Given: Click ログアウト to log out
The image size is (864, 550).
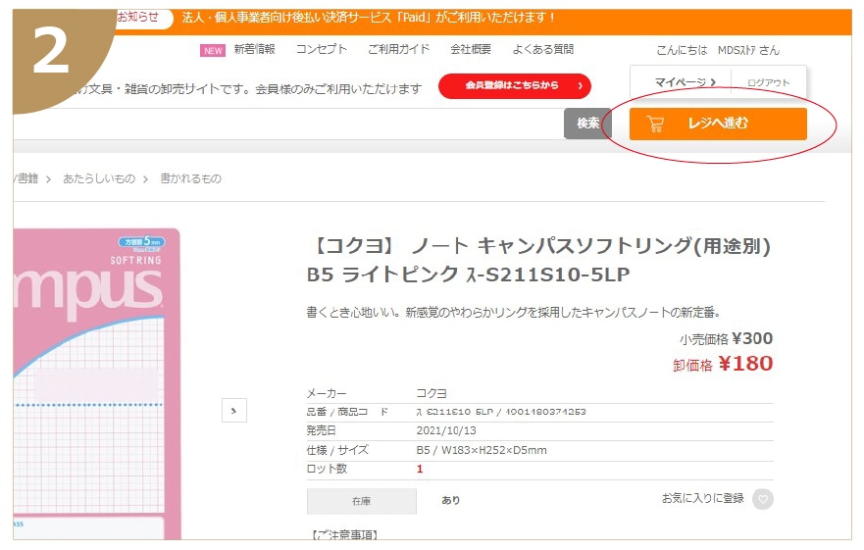Looking at the screenshot, I should click(x=768, y=82).
